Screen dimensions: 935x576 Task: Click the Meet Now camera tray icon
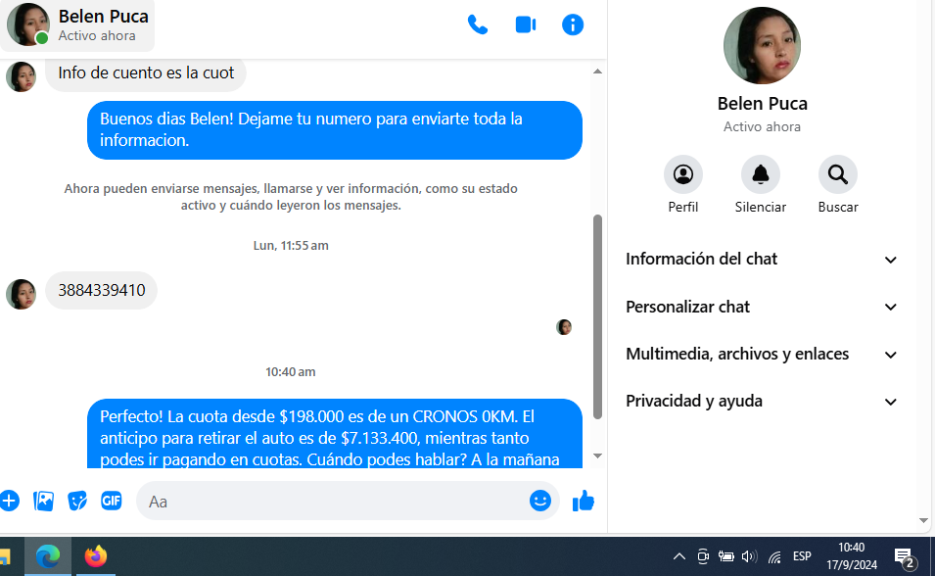tap(703, 556)
